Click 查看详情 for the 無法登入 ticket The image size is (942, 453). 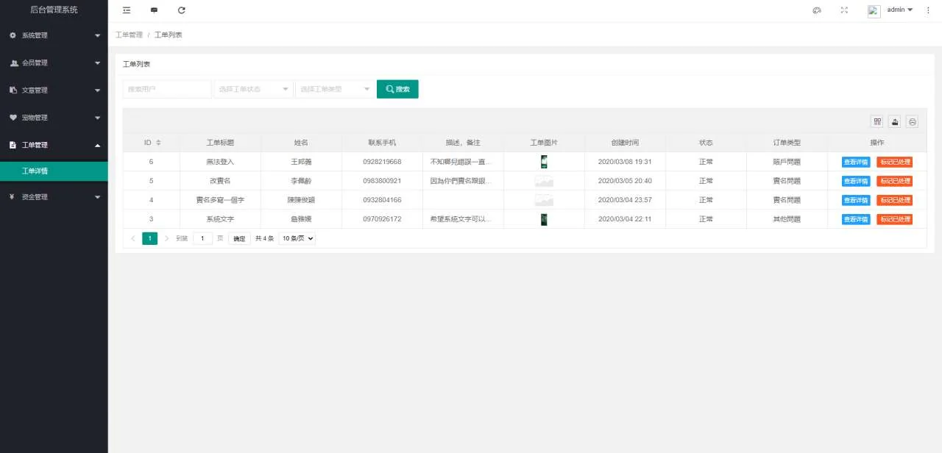(x=855, y=162)
